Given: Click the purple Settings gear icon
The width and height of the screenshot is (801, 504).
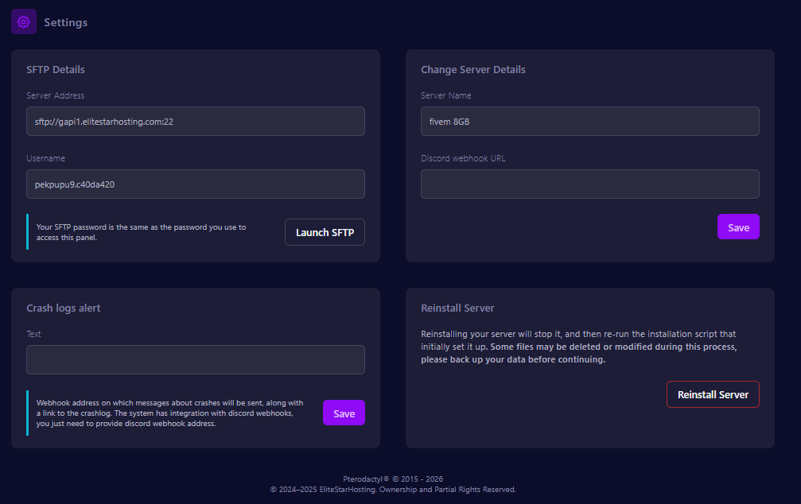Looking at the screenshot, I should 23,22.
